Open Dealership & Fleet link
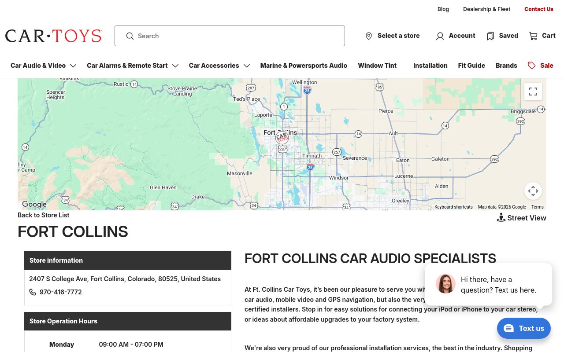564x352 pixels. (486, 9)
